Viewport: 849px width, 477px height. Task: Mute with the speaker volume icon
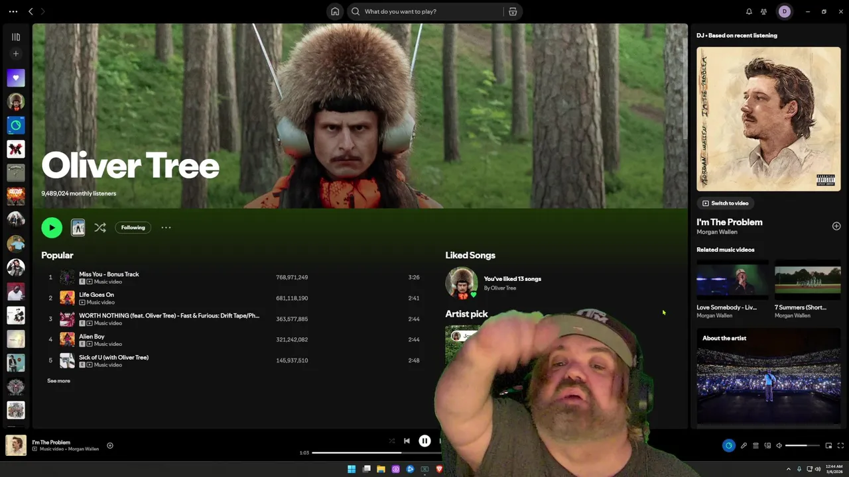point(779,445)
